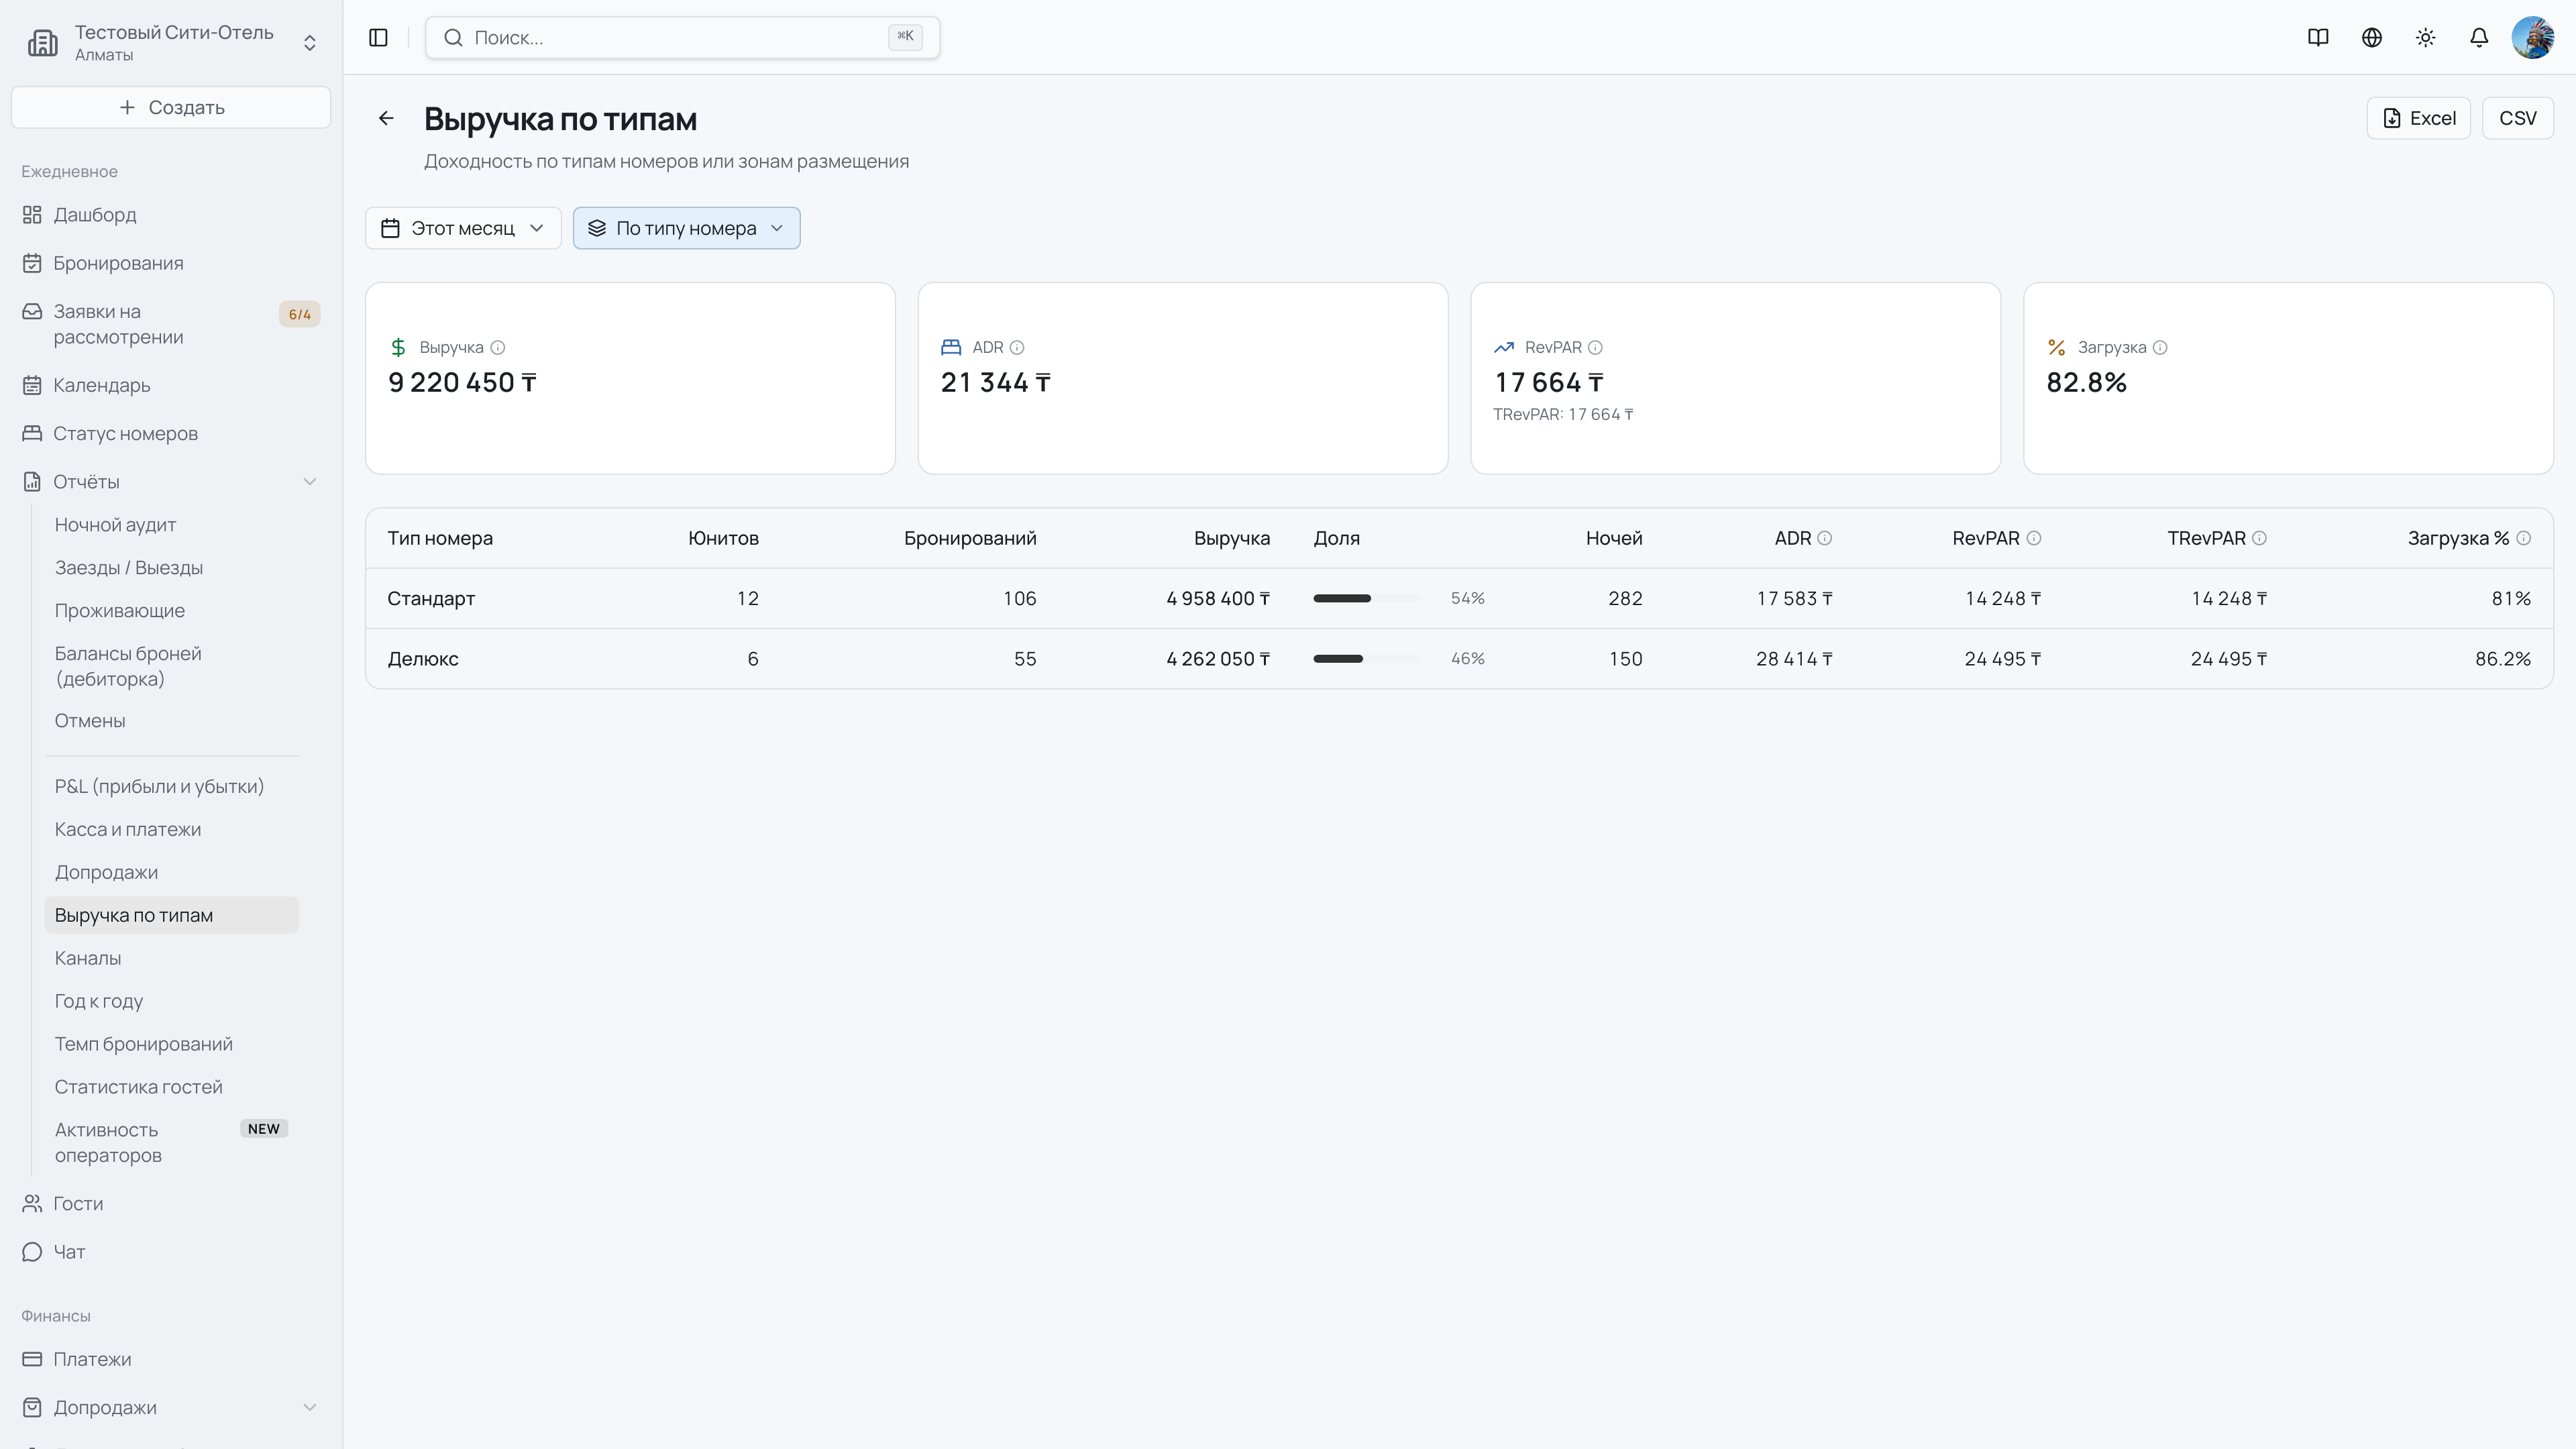2576x1449 pixels.
Task: Click the Гости people icon
Action: click(32, 1203)
